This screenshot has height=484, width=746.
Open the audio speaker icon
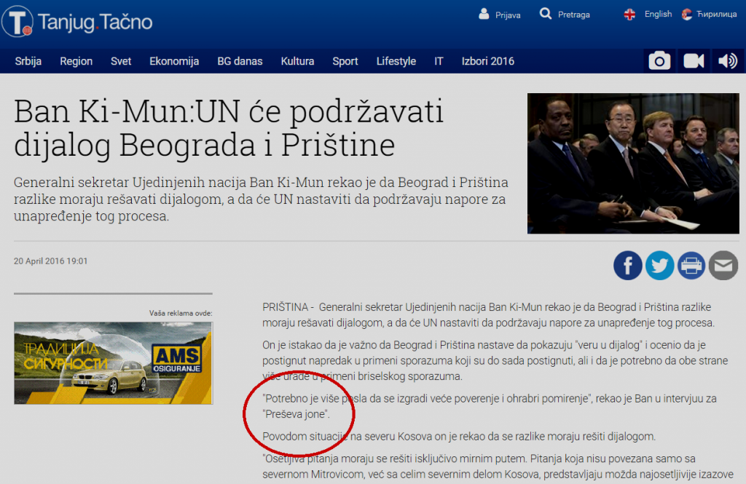click(727, 61)
